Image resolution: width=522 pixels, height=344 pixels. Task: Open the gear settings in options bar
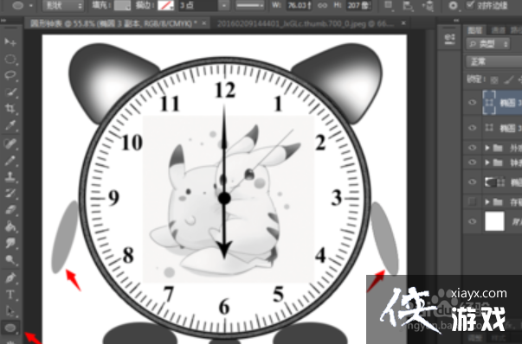coord(453,5)
